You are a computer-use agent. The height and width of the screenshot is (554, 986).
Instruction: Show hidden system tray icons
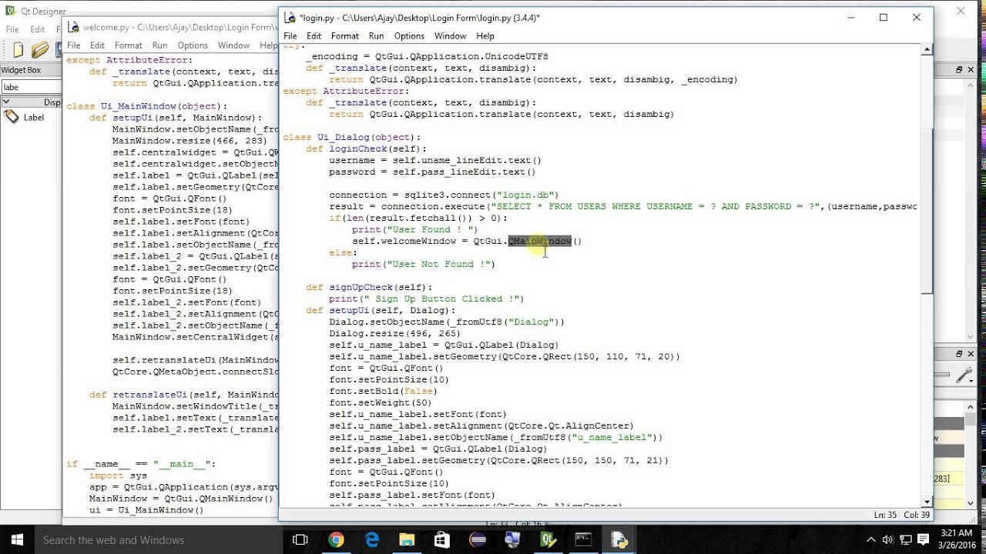coord(870,539)
